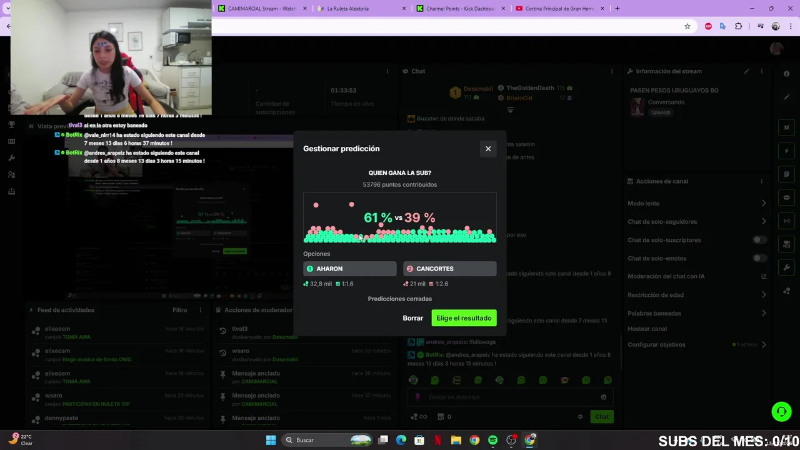Click the preview frame sidebar icon
The height and width of the screenshot is (450, 800).
[786, 127]
